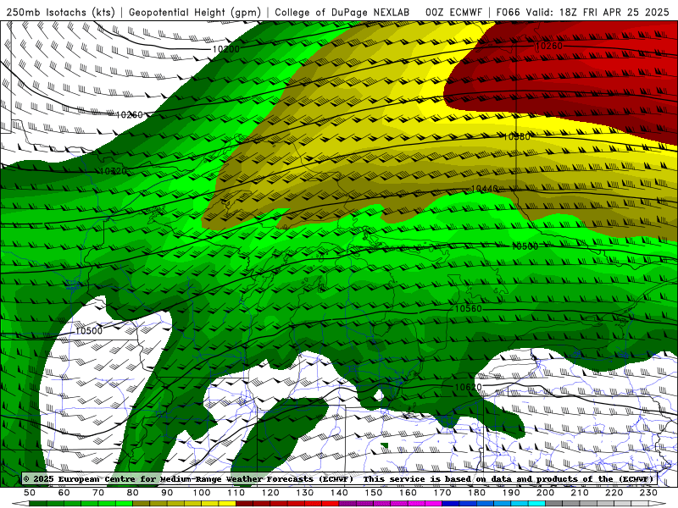Click the 170 knot color bar label
This screenshot has height=508, width=678.
[x=442, y=493]
